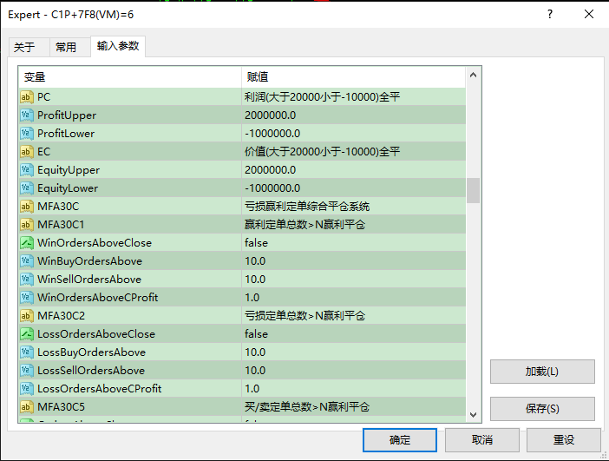Viewport: 609px width, 461px height.
Task: Click the scrollbar down arrow
Action: click(473, 415)
